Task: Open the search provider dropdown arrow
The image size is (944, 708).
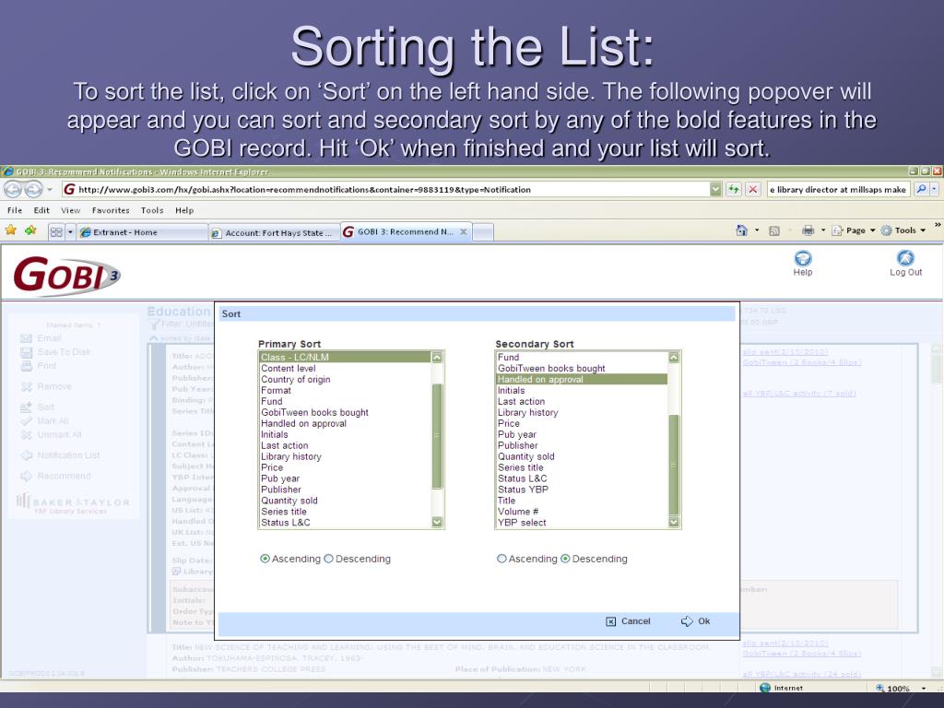Action: coord(935,189)
